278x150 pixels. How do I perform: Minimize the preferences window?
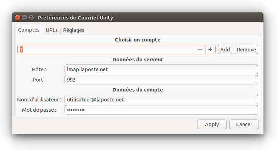point(24,18)
